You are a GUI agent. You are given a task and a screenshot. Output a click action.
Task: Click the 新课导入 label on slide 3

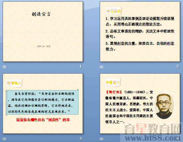coord(14,83)
